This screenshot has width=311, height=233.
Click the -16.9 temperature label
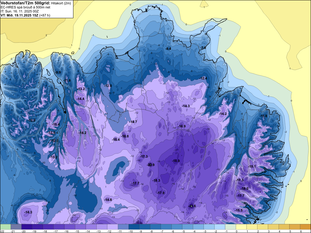click(x=182, y=126)
